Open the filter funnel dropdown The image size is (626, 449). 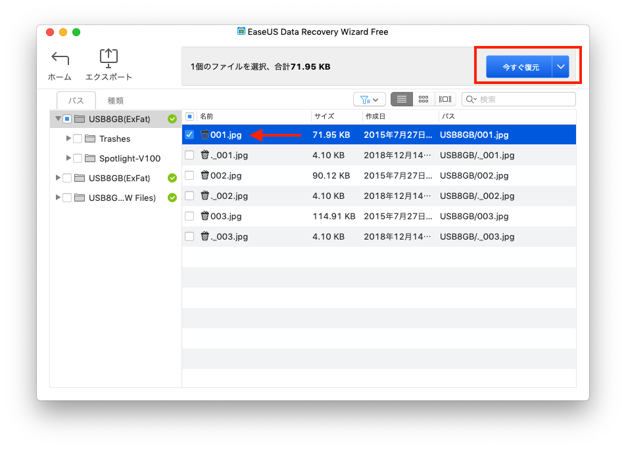369,99
